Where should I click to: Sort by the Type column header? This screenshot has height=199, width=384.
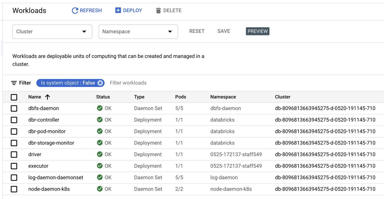point(139,97)
